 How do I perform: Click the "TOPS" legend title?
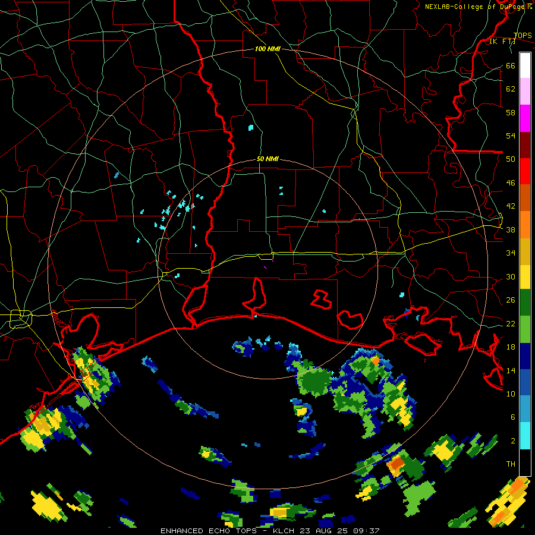coord(523,36)
